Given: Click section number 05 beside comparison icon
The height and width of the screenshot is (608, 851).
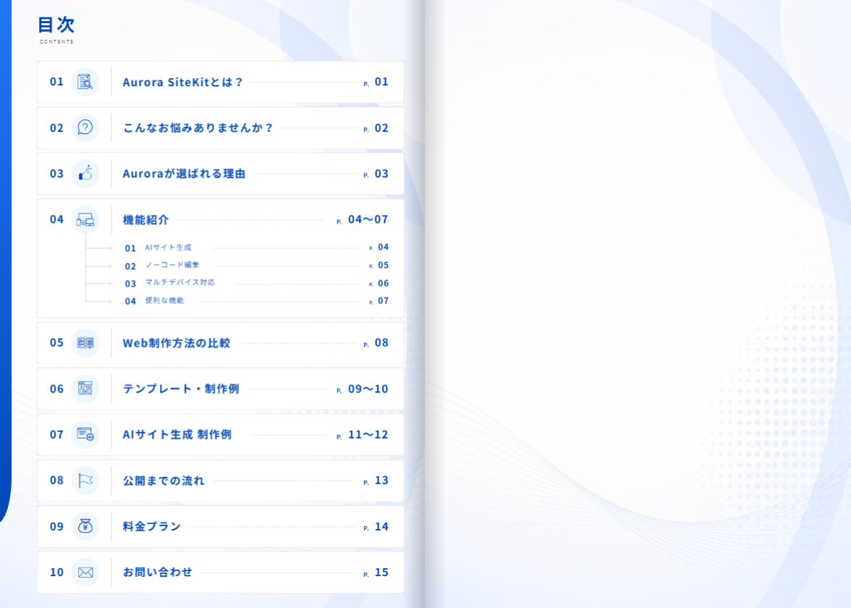Looking at the screenshot, I should [x=57, y=342].
